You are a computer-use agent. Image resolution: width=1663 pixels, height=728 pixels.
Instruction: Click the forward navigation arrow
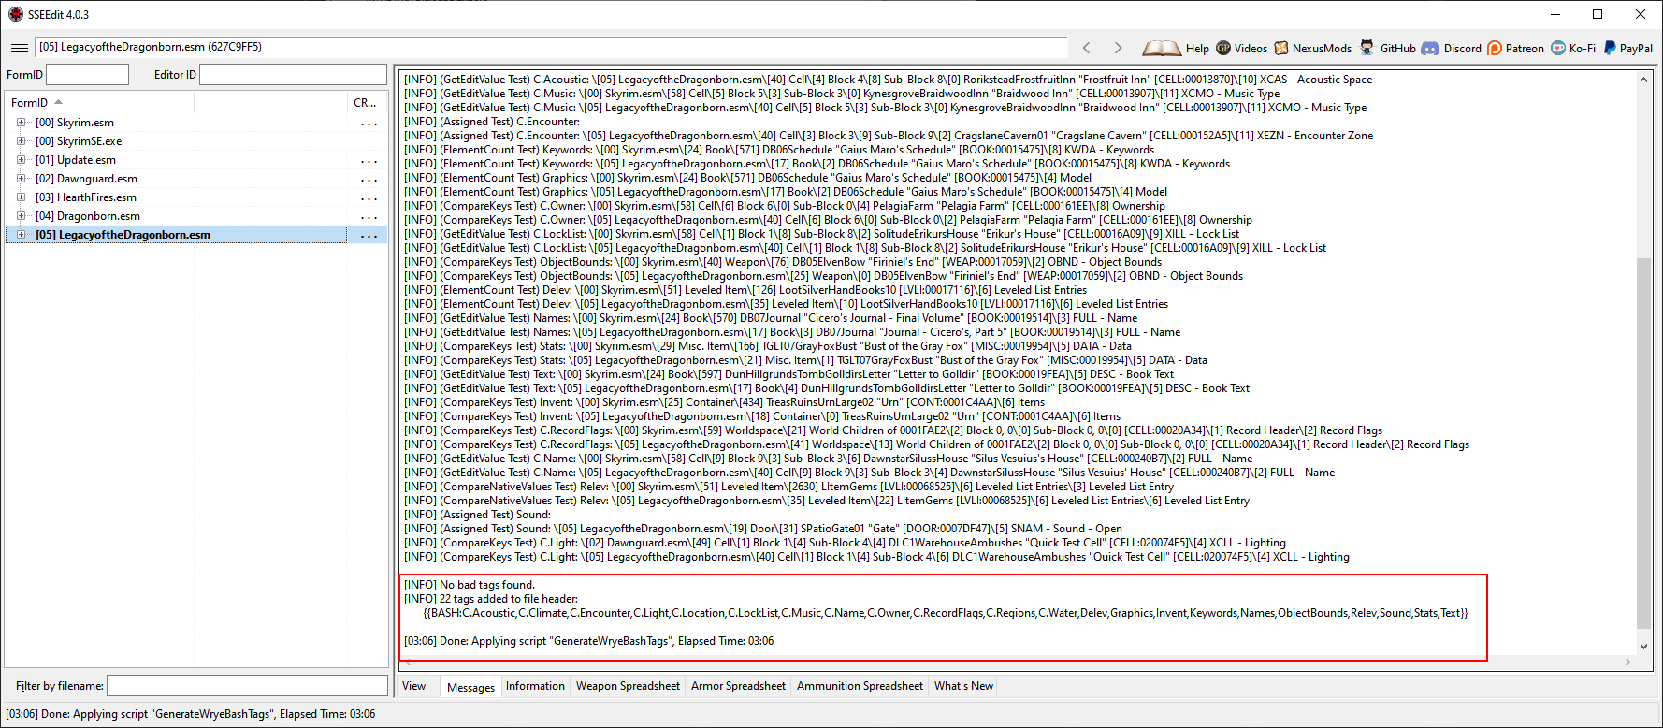click(x=1118, y=48)
